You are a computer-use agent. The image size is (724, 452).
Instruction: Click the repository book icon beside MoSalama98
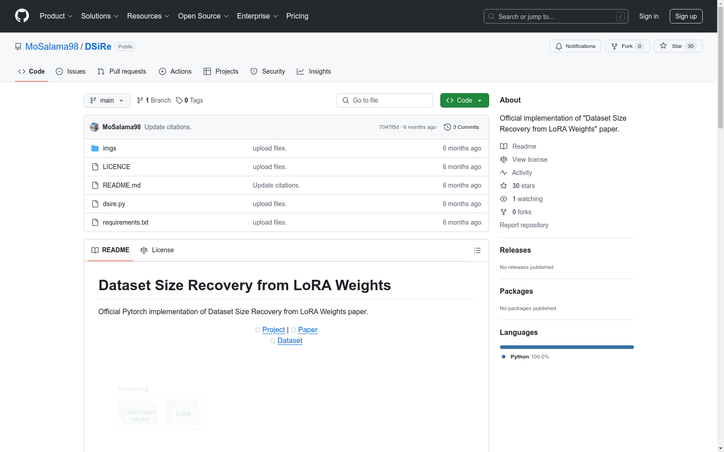tap(18, 47)
